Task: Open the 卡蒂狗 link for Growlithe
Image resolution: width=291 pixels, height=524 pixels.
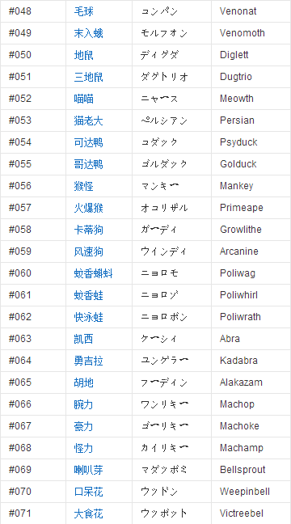Action: 89,230
